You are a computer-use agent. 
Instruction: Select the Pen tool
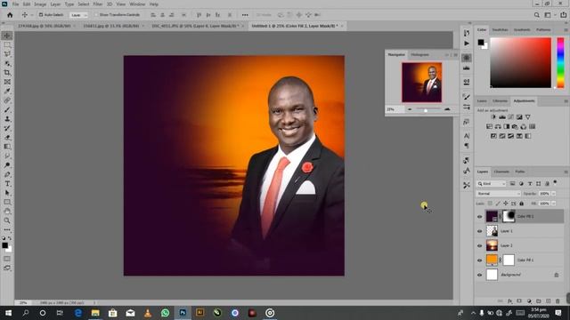click(x=7, y=174)
